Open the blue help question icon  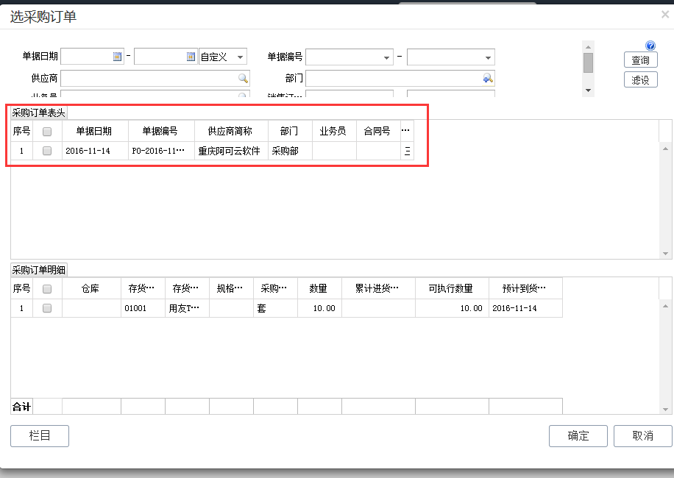pos(650,46)
